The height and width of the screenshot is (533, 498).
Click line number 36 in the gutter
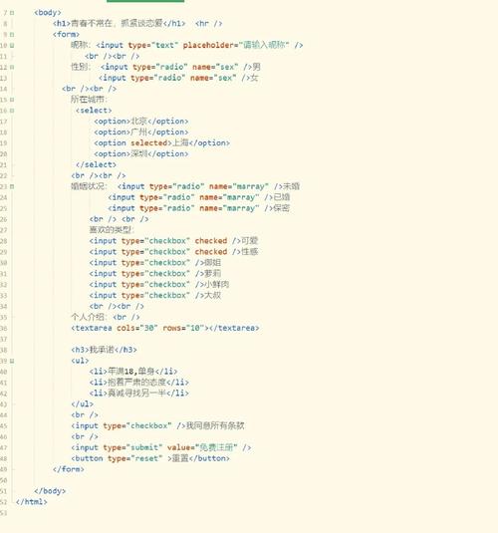click(3, 329)
